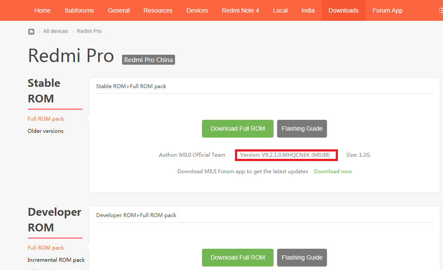Download Full ROM for Stable ROM
Viewport: 443px width, 270px height.
click(238, 129)
